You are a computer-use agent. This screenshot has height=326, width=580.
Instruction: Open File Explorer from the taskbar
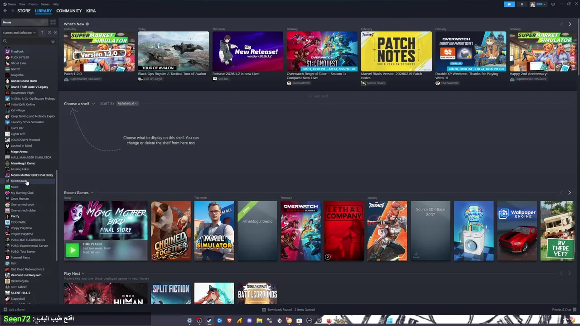coord(259,321)
